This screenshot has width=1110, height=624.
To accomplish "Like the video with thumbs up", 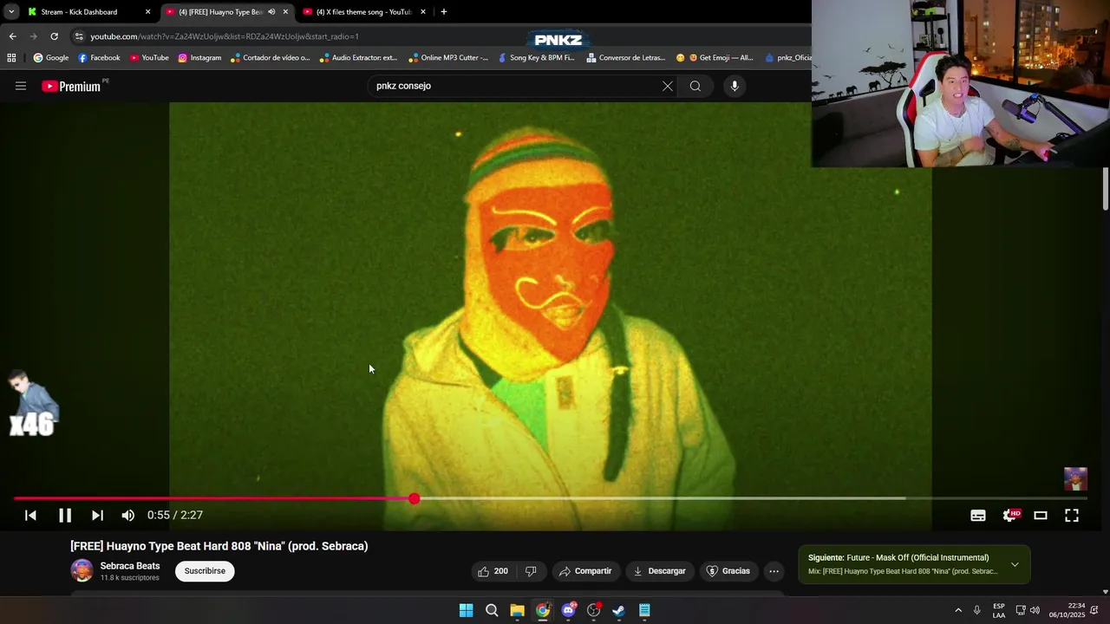I will tap(493, 571).
